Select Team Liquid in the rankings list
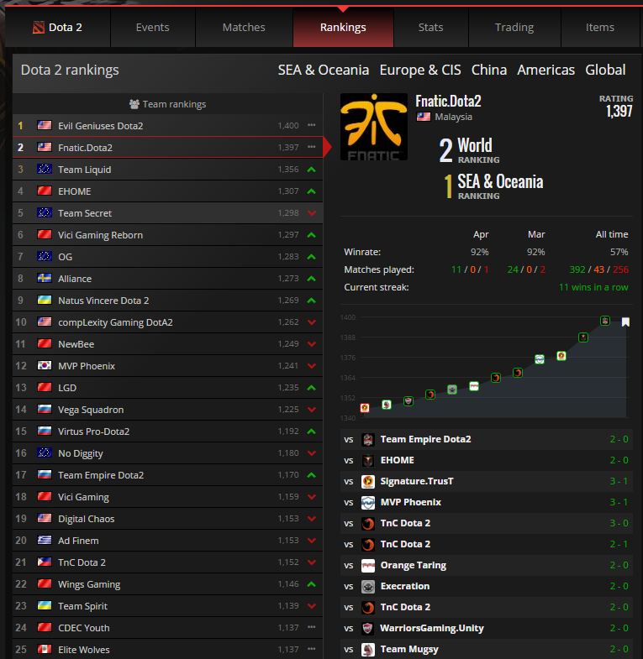This screenshot has height=659, width=643. tap(167, 170)
